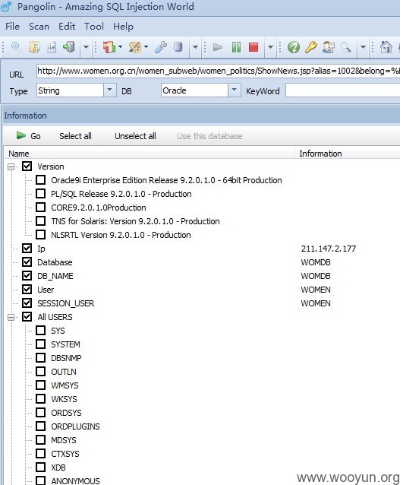Open the Tool menu

pos(94,27)
